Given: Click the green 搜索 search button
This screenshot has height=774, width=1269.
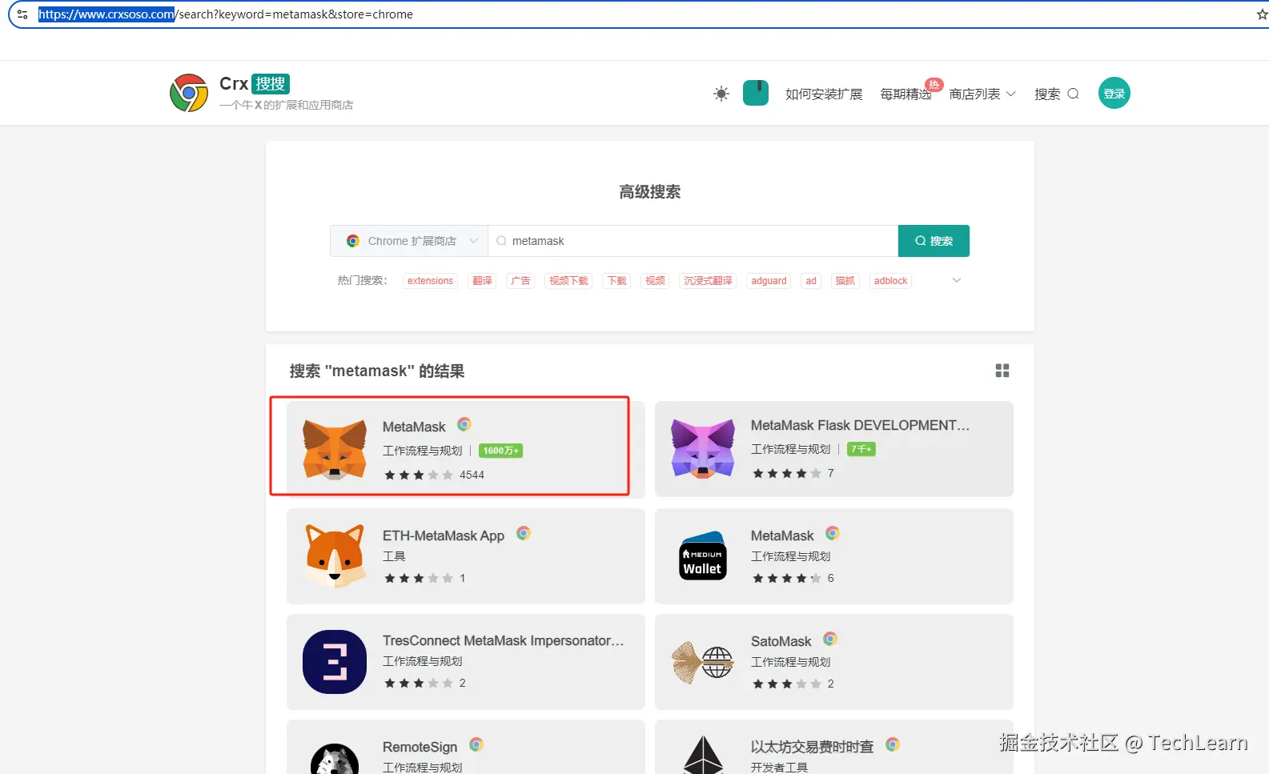Looking at the screenshot, I should 934,241.
